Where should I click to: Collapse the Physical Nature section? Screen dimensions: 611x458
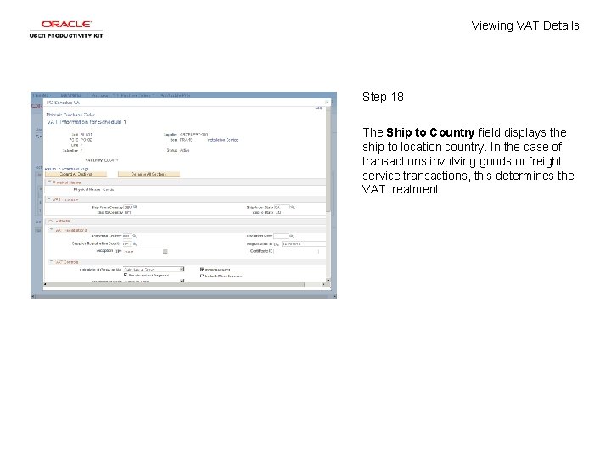click(49, 182)
